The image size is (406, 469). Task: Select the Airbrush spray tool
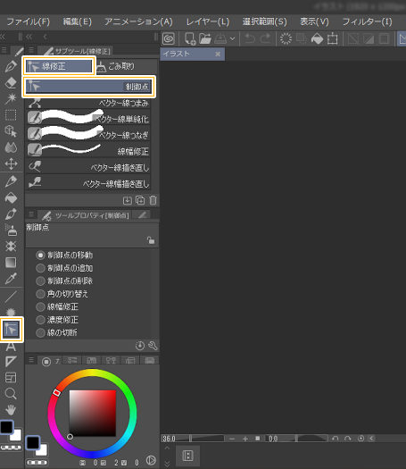pyautogui.click(x=11, y=230)
